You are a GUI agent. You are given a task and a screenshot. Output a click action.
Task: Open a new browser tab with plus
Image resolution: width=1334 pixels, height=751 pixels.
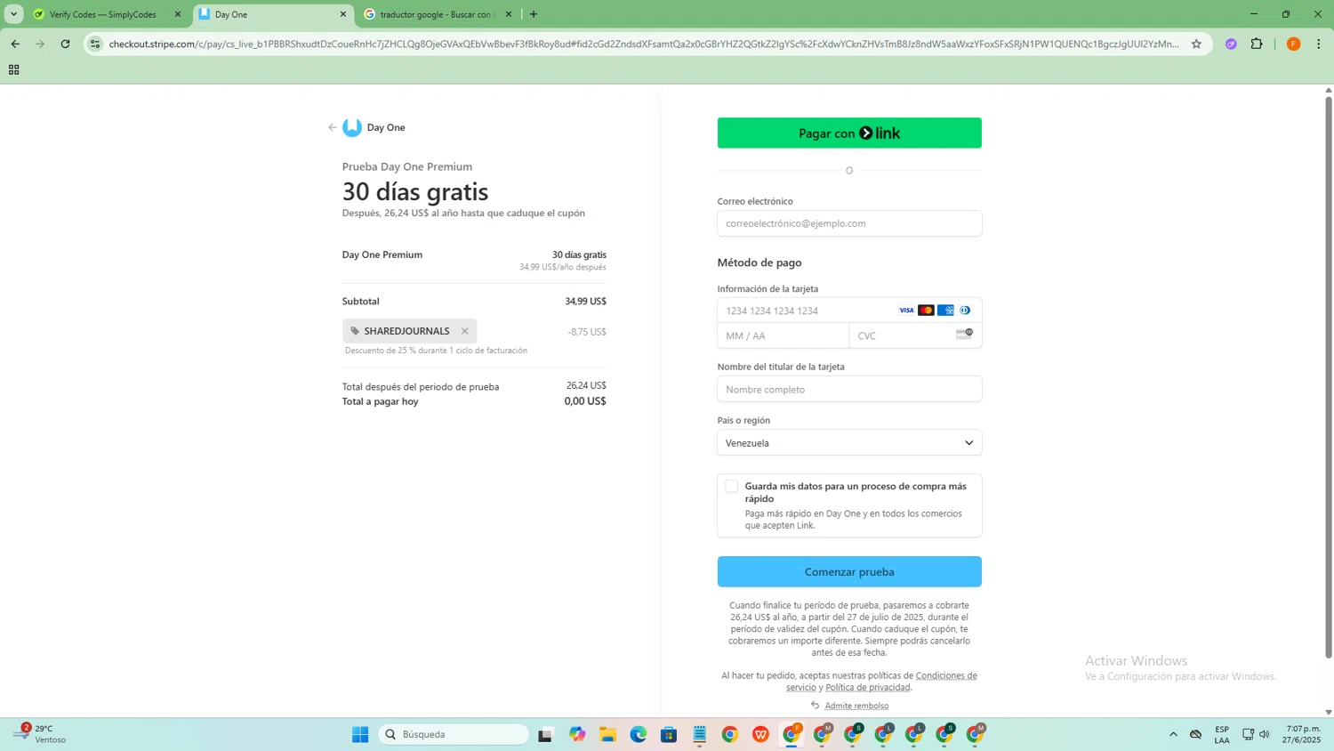tap(534, 14)
